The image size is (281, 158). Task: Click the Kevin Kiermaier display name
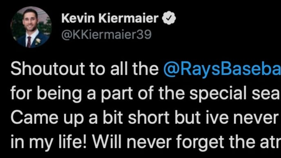point(110,18)
